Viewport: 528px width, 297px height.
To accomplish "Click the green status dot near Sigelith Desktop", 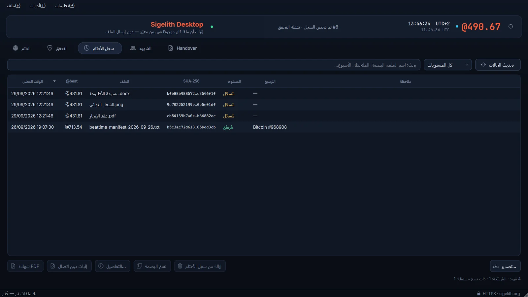I will [212, 27].
